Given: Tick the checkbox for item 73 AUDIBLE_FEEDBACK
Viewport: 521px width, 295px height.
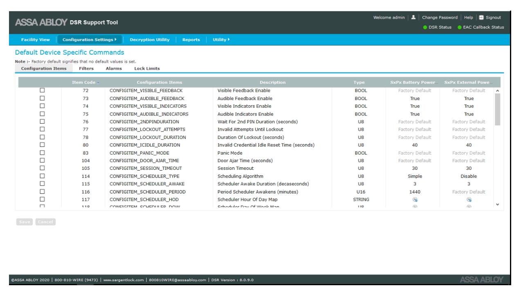Looking at the screenshot, I should (x=41, y=98).
